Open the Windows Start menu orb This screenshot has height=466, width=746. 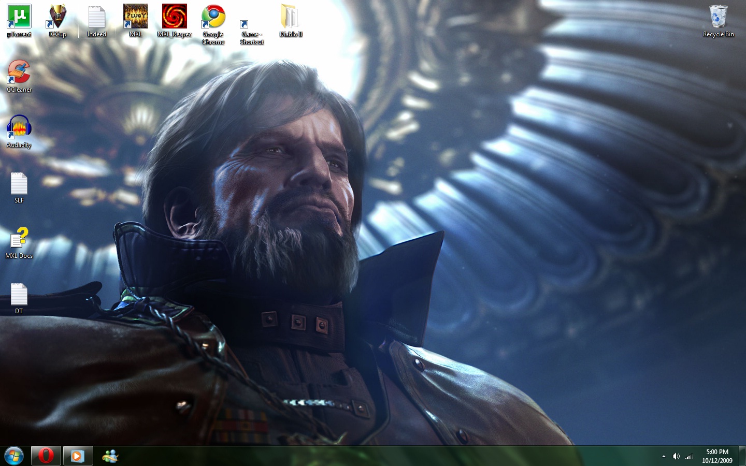[14, 456]
